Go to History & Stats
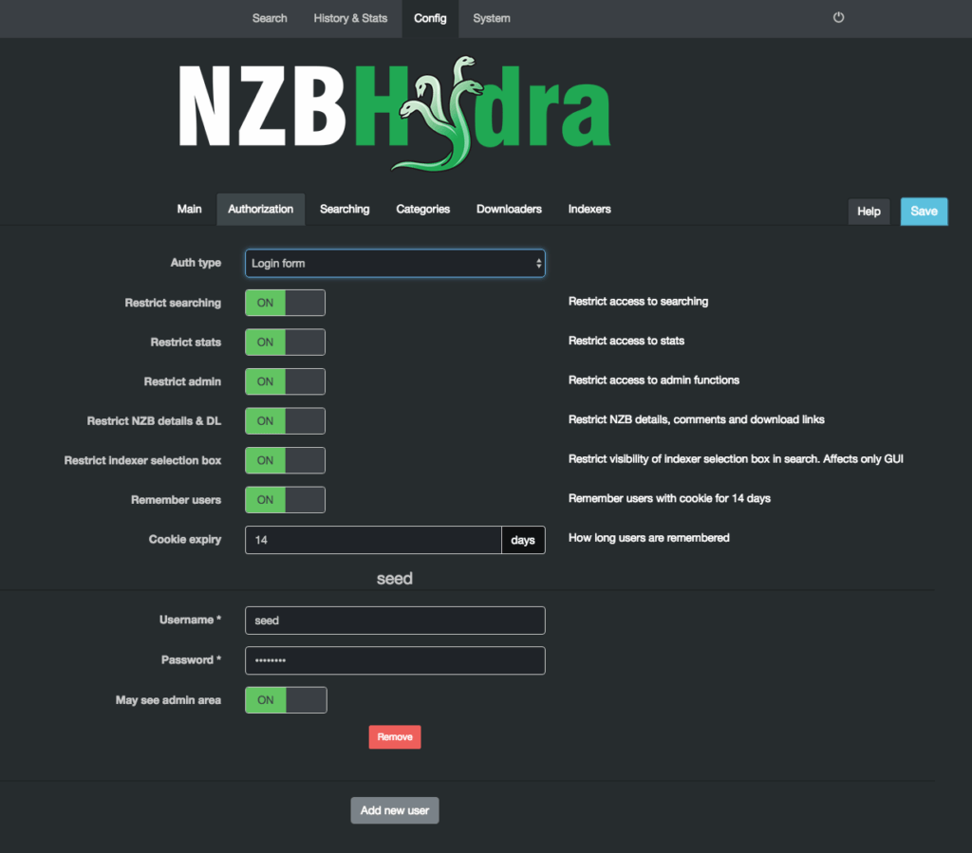 350,18
